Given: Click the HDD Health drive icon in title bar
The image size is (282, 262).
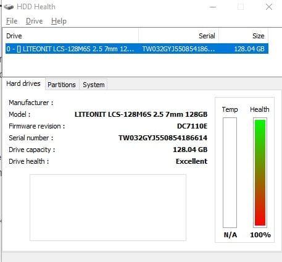Looking at the screenshot, I should [x=9, y=7].
